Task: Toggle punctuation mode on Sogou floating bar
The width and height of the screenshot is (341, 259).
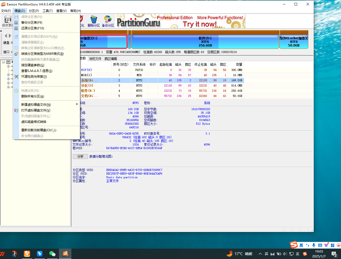Action: 308,245
